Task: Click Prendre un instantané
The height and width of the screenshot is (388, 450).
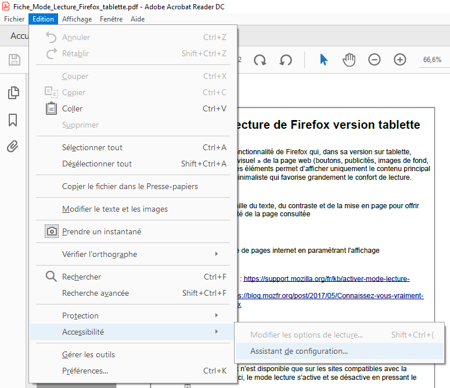Action: pos(102,231)
